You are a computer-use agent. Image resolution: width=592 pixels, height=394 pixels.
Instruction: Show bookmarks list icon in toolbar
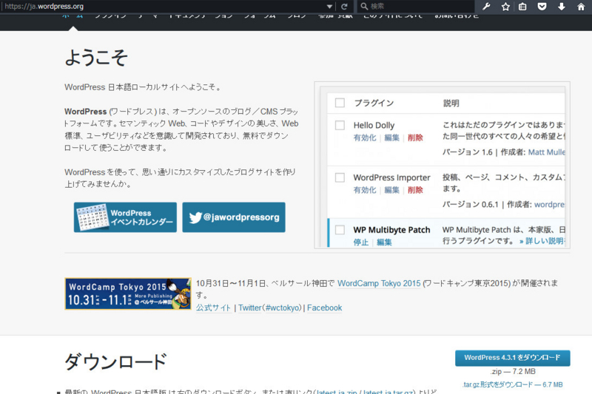tap(522, 7)
